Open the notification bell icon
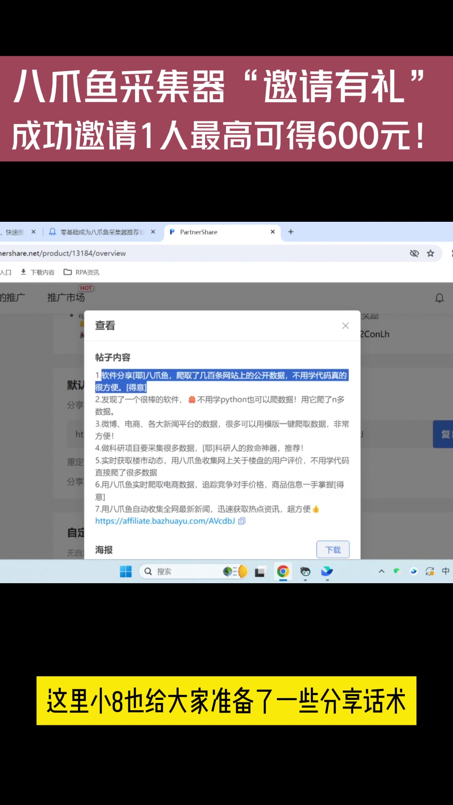453x805 pixels. (439, 298)
